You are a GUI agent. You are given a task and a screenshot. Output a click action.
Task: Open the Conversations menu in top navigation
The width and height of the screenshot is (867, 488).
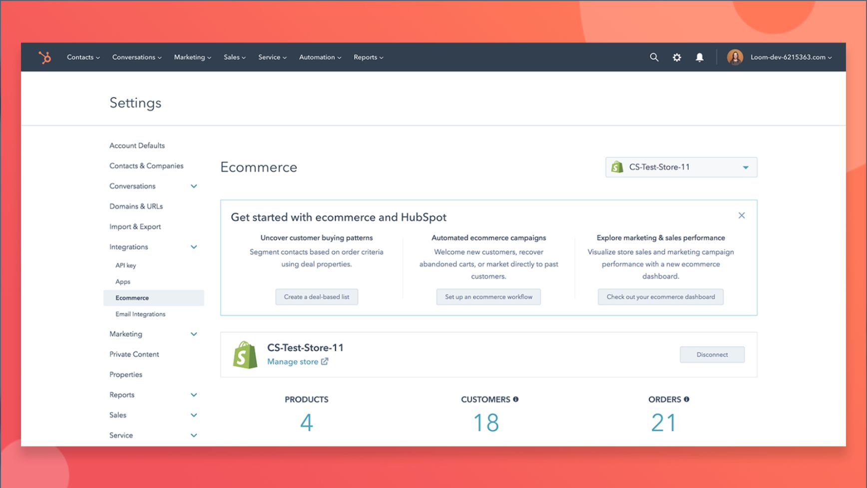tap(136, 57)
